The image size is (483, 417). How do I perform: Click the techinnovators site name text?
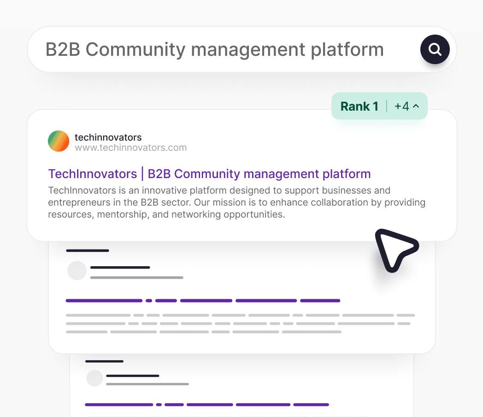pos(108,137)
